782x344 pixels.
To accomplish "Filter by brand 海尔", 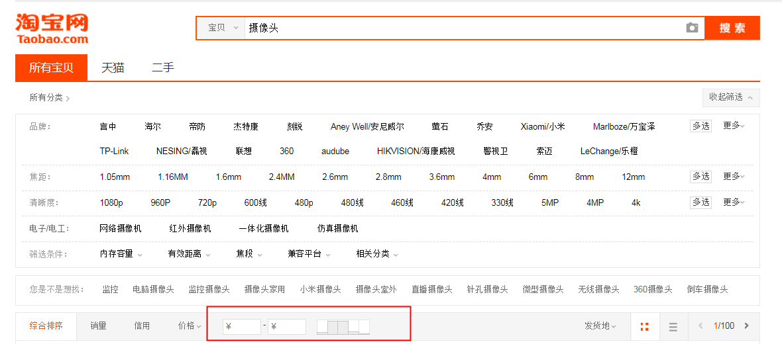I will click(152, 126).
